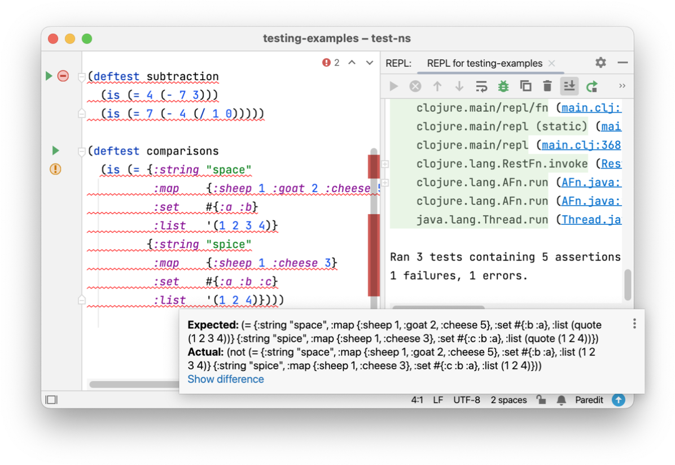Click the "comparisons" test name in editor
The image size is (675, 465).
(182, 151)
